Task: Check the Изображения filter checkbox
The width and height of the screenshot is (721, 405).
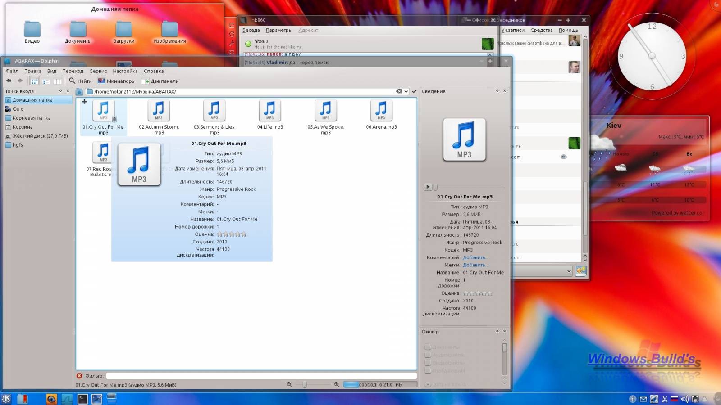Action: click(x=428, y=371)
